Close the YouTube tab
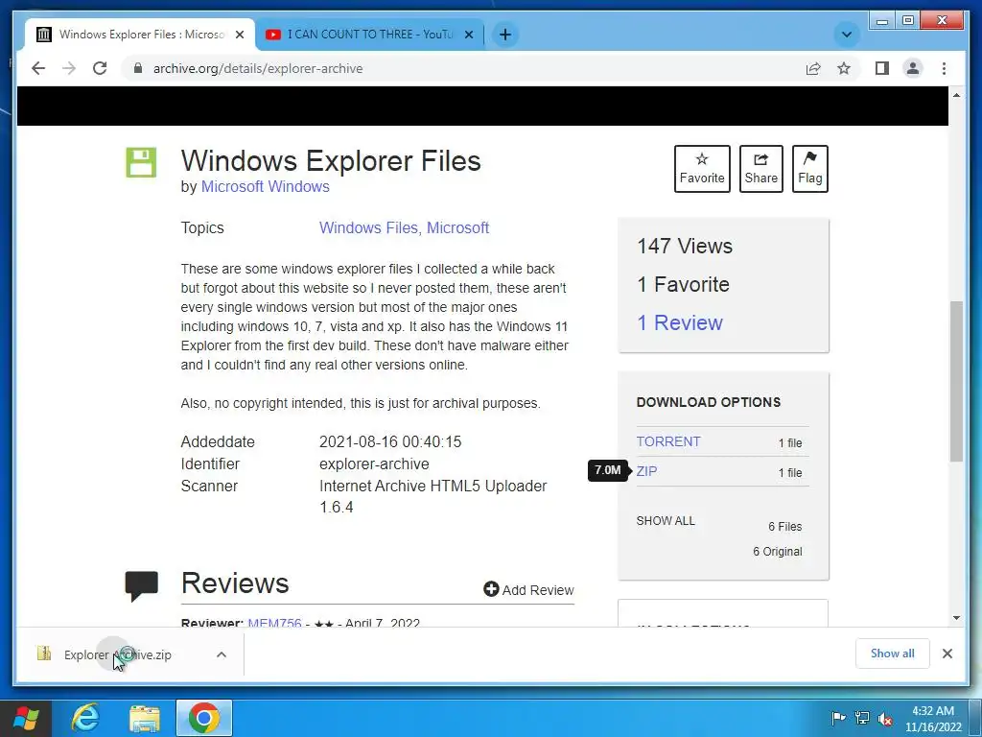 click(468, 35)
